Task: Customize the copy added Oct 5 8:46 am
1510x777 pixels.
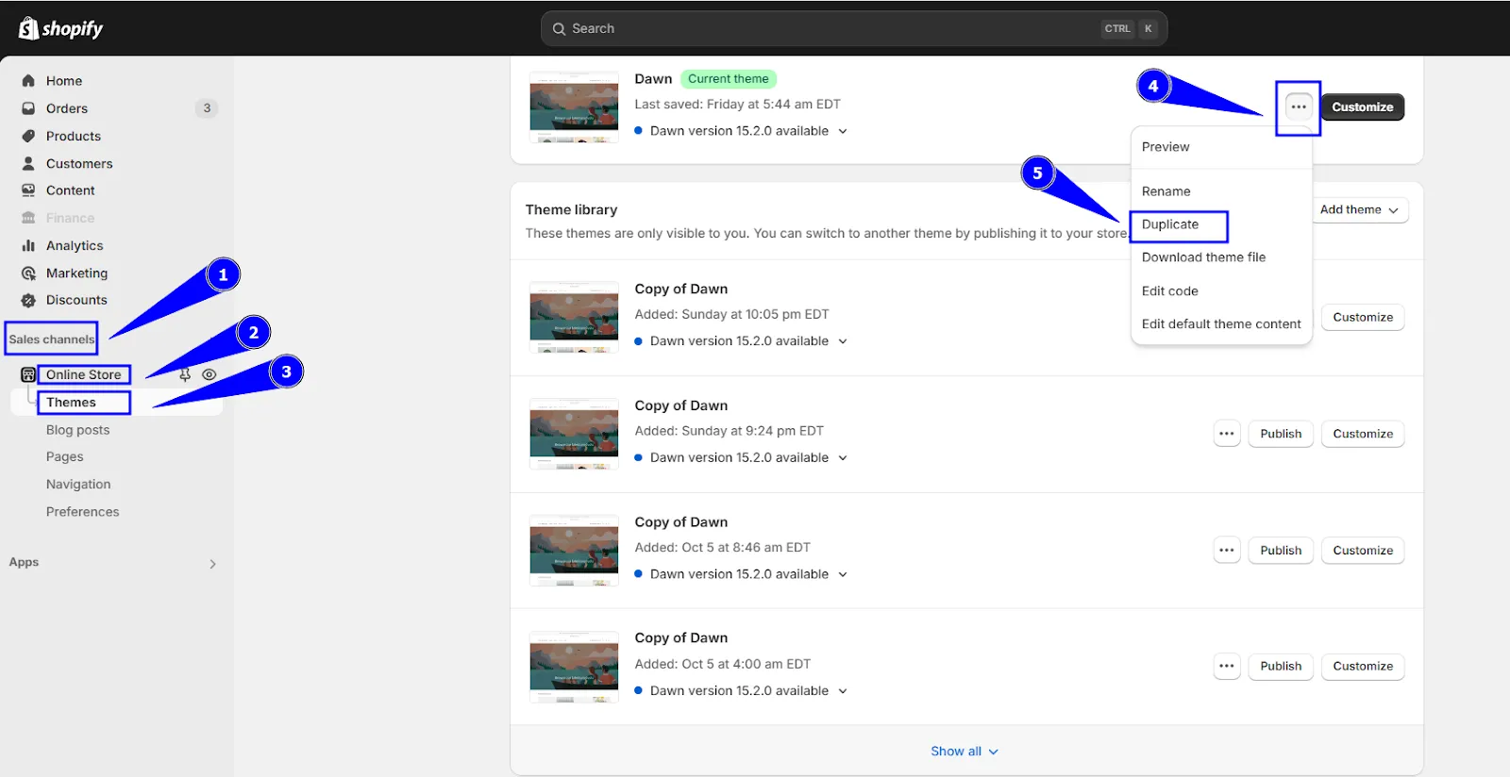Action: point(1363,550)
